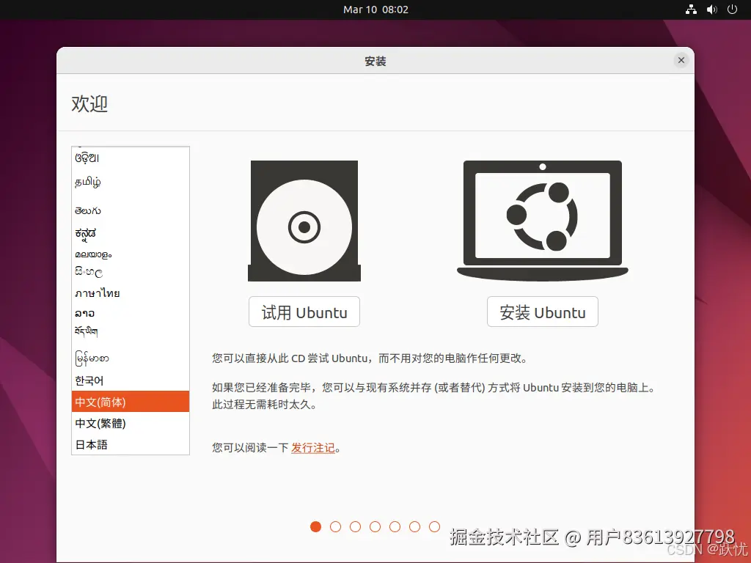Select ภาษาไทย in the language list
This screenshot has width=751, height=563.
click(131, 293)
